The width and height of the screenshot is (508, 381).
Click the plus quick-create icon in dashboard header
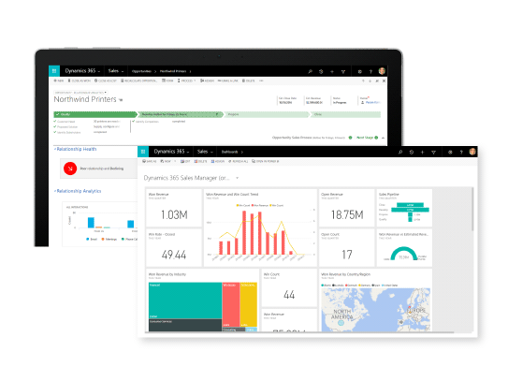[x=422, y=152]
